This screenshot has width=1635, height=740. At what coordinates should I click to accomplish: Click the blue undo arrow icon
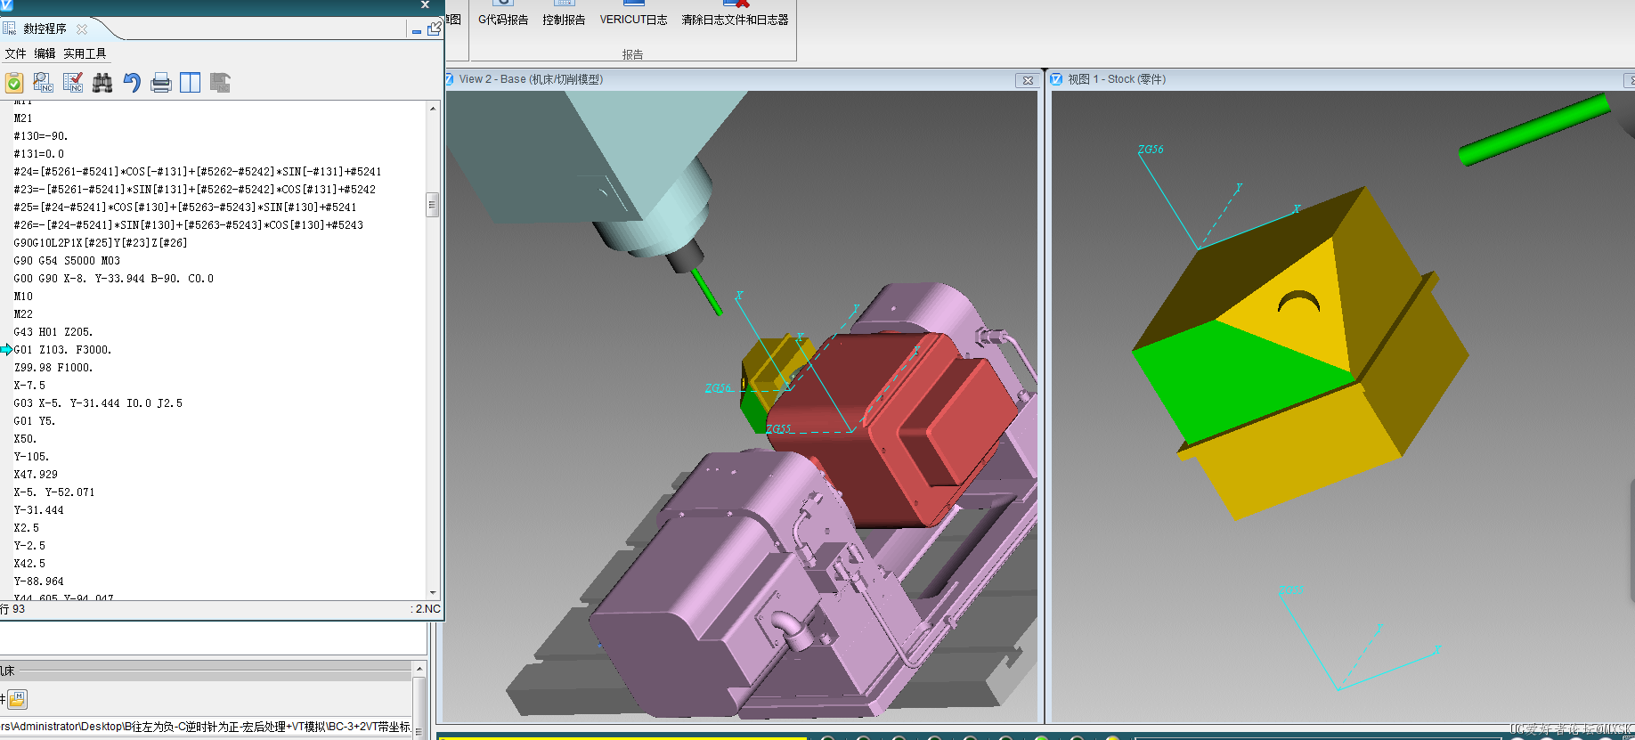click(x=132, y=83)
